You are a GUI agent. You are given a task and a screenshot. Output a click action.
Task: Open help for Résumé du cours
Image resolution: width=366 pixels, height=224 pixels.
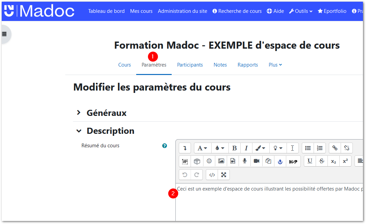click(165, 146)
